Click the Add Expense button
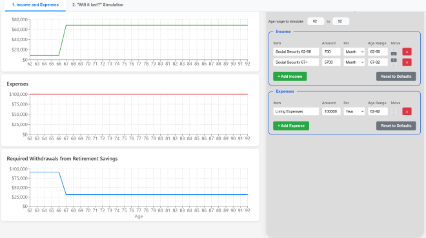Image resolution: width=426 pixels, height=238 pixels. (291, 125)
